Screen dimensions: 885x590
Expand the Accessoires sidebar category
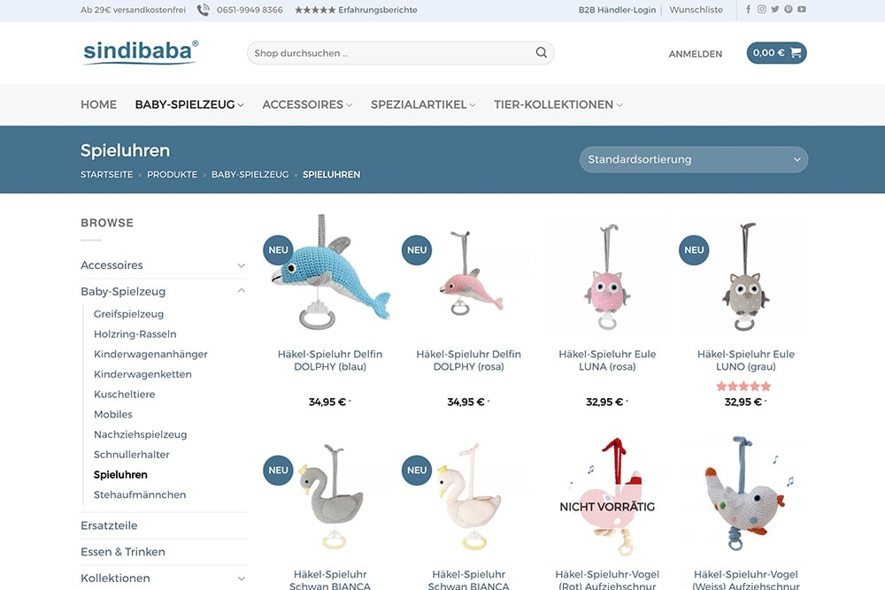point(241,265)
